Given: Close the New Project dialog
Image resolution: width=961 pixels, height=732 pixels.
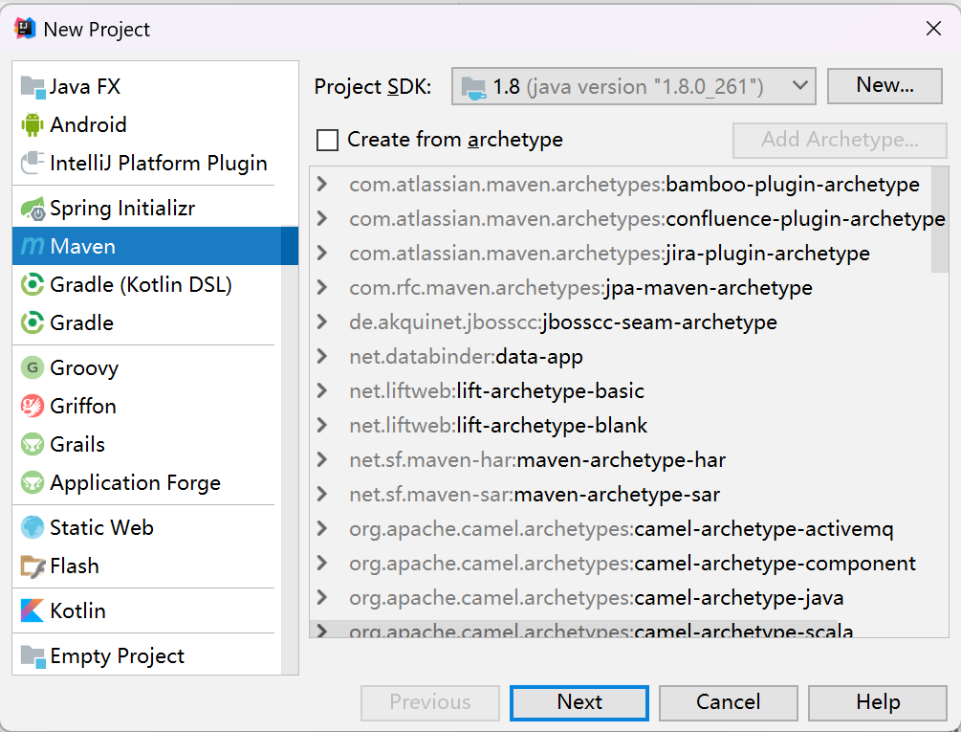Looking at the screenshot, I should [933, 28].
